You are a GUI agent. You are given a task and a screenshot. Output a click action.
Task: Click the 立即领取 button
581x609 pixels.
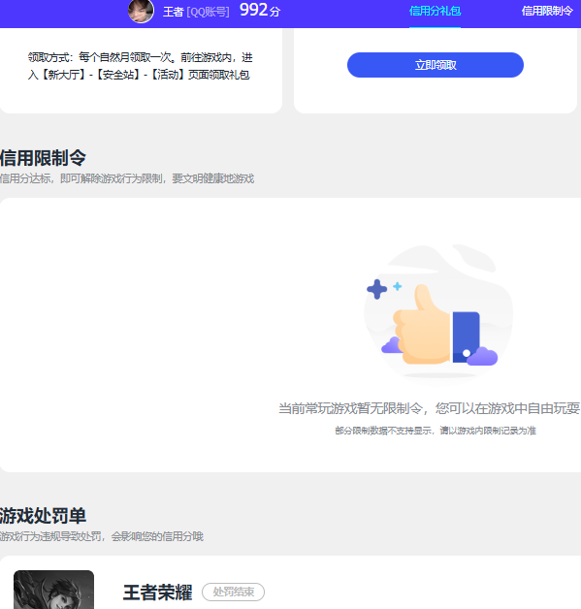coord(436,65)
